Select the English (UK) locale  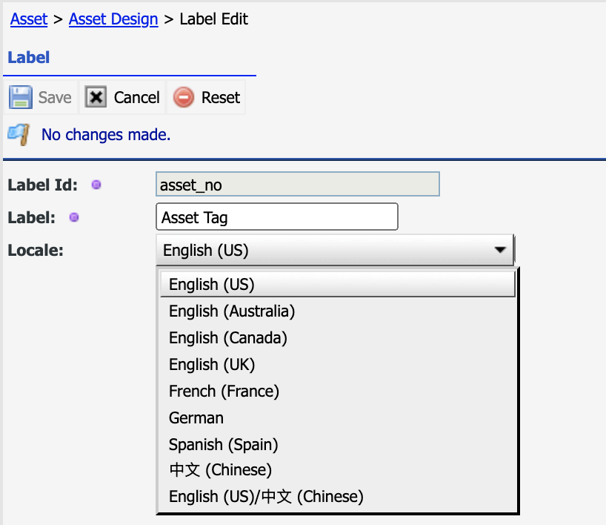337,364
